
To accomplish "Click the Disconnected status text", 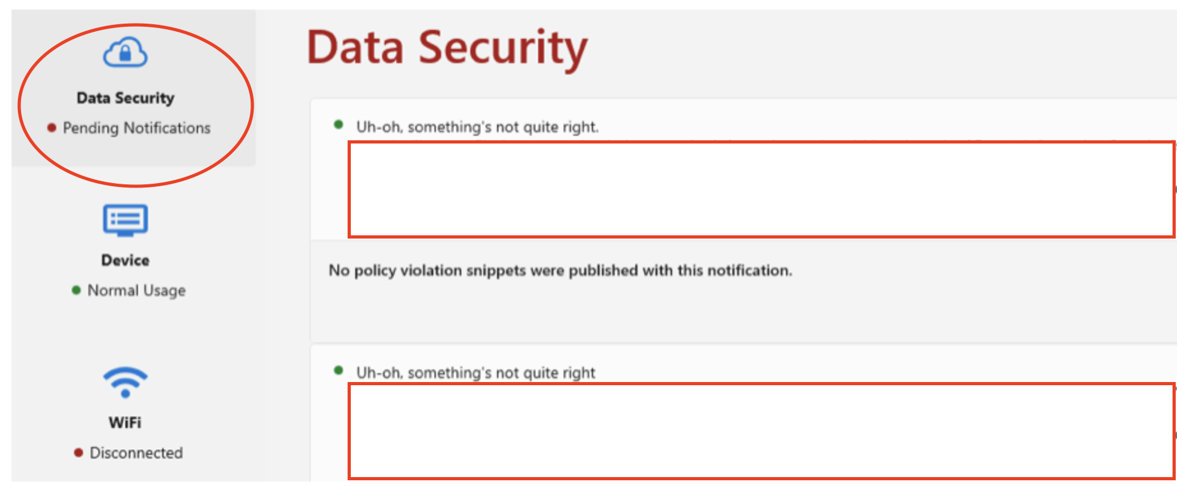I will click(x=136, y=453).
